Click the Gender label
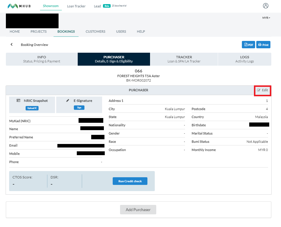This screenshot has height=227, width=281. coord(114,133)
